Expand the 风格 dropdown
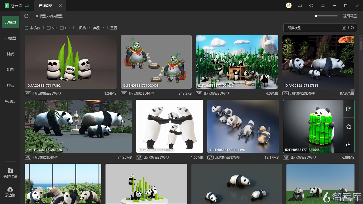This screenshot has height=204, width=363. [84, 28]
